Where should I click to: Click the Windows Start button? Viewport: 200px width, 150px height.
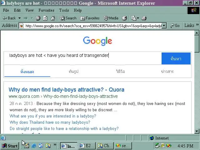tap(10, 146)
